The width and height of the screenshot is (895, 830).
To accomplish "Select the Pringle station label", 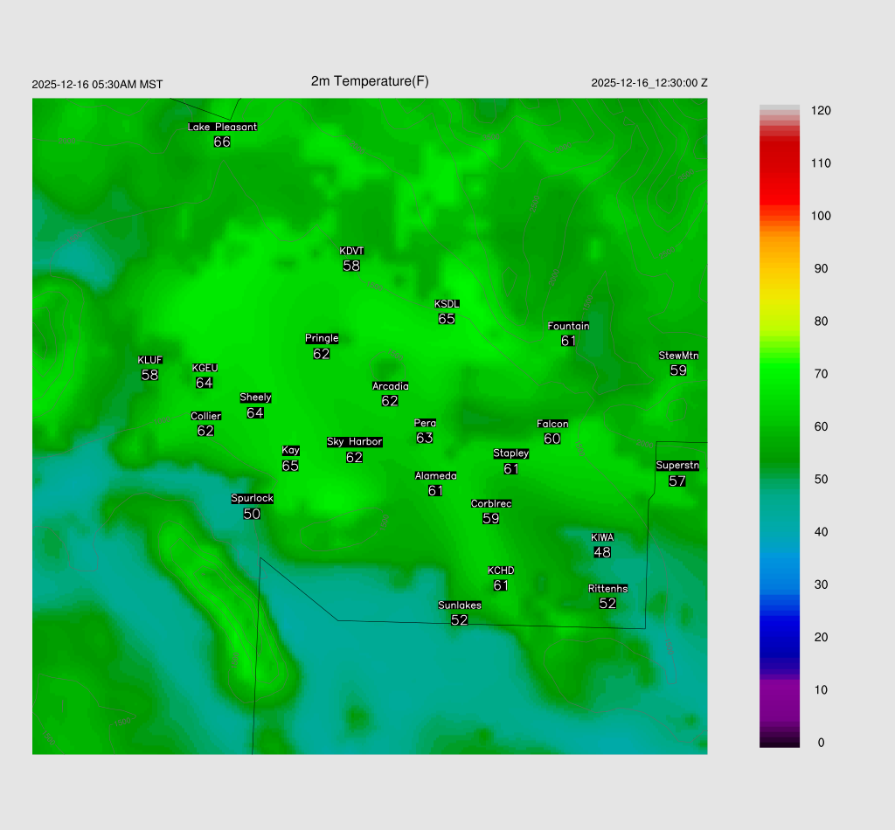I will point(322,339).
